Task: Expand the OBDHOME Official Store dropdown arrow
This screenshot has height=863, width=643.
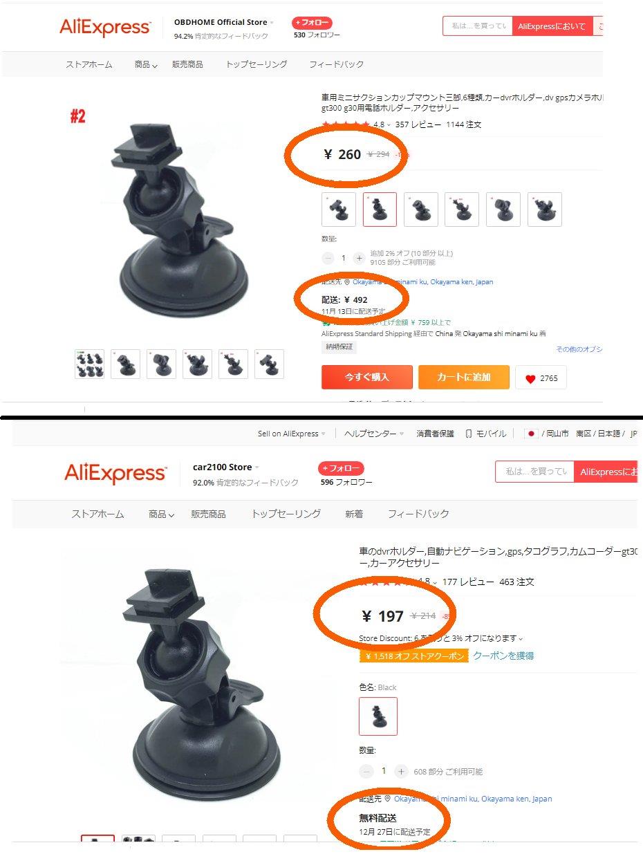Action: [x=272, y=23]
